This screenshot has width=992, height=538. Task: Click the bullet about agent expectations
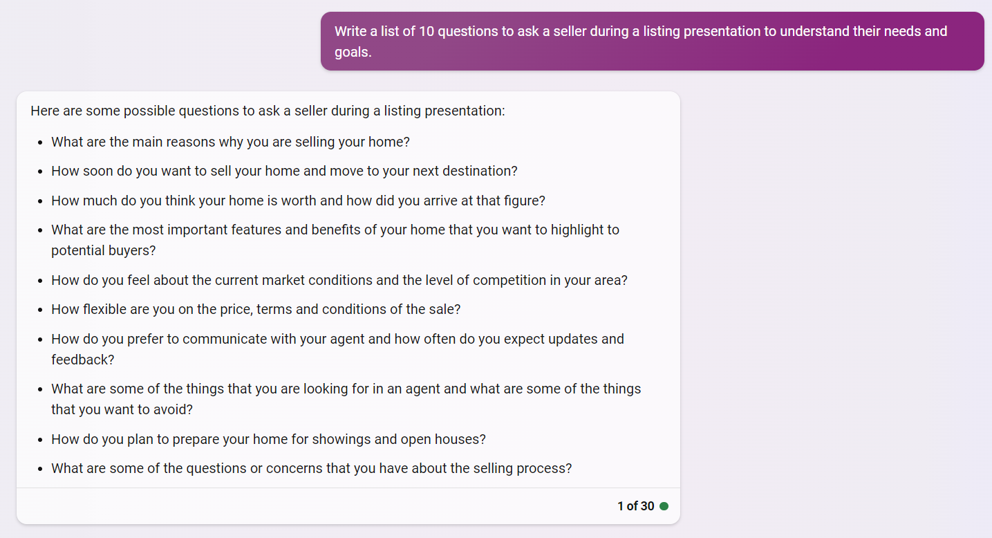coord(346,398)
